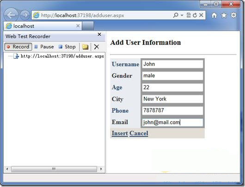Pause the web test recording
Viewport: 245px width, 187px height.
[x=44, y=47]
